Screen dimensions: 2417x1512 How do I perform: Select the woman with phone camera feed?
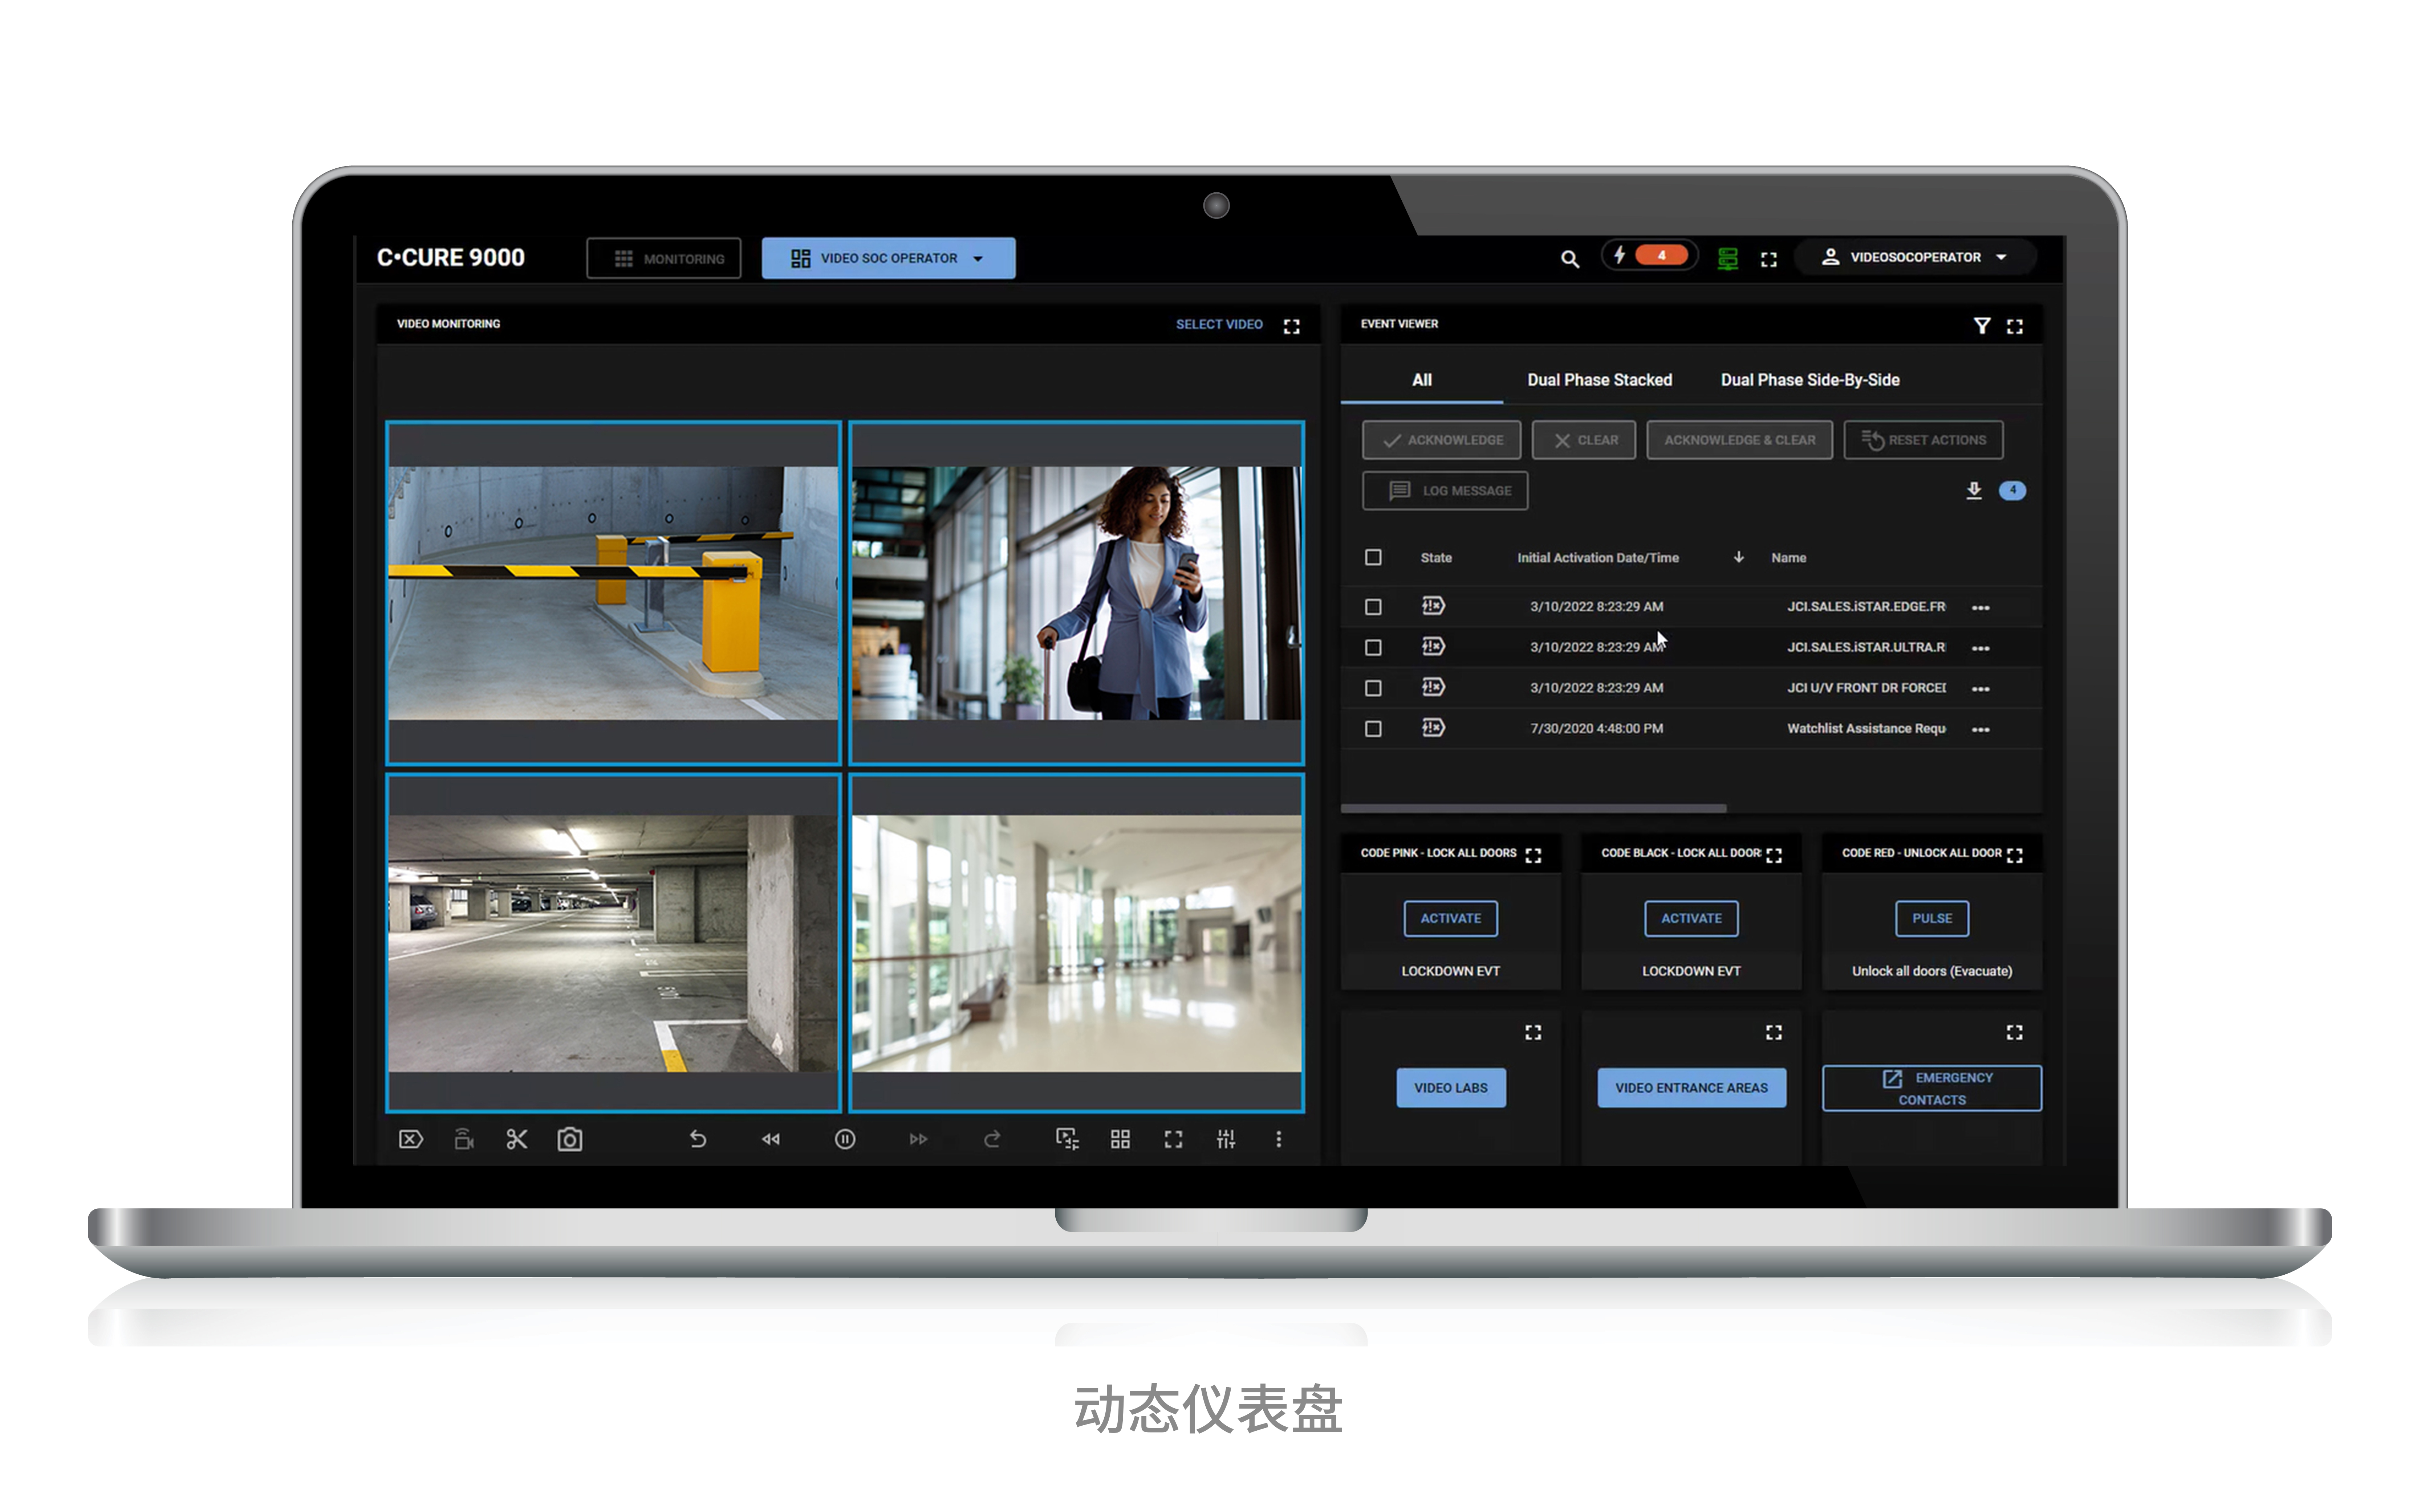click(x=1077, y=593)
